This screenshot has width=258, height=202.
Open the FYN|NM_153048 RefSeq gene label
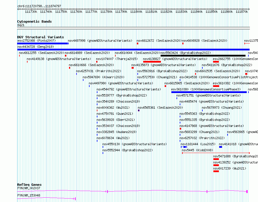(x=29, y=195)
